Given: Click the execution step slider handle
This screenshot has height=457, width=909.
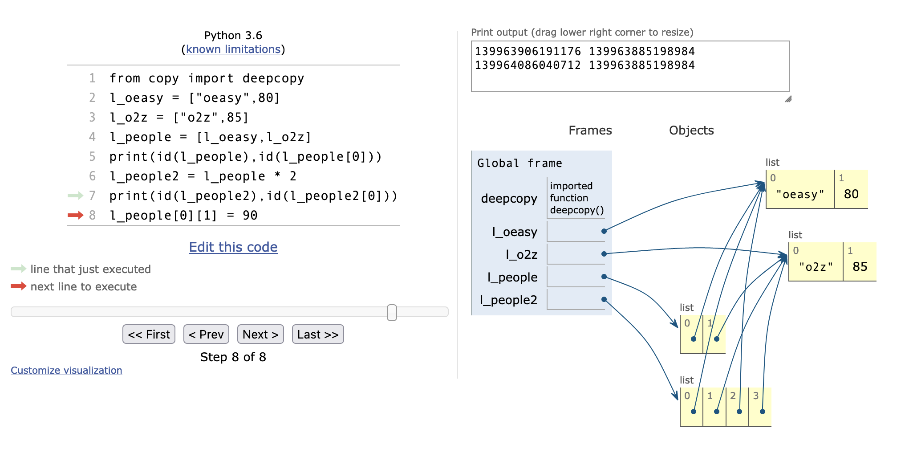Looking at the screenshot, I should (392, 312).
